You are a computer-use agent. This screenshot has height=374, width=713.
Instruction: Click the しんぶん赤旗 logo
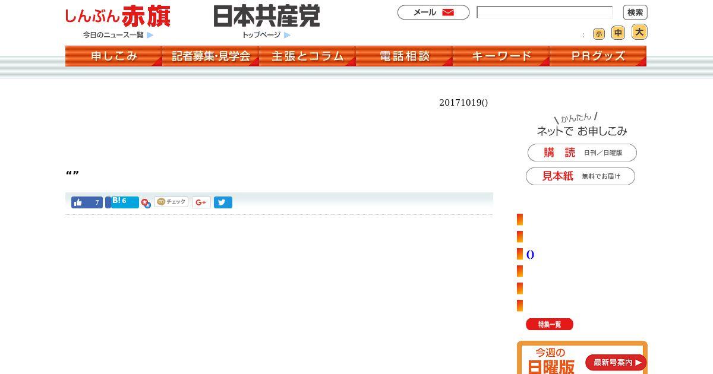tap(118, 17)
